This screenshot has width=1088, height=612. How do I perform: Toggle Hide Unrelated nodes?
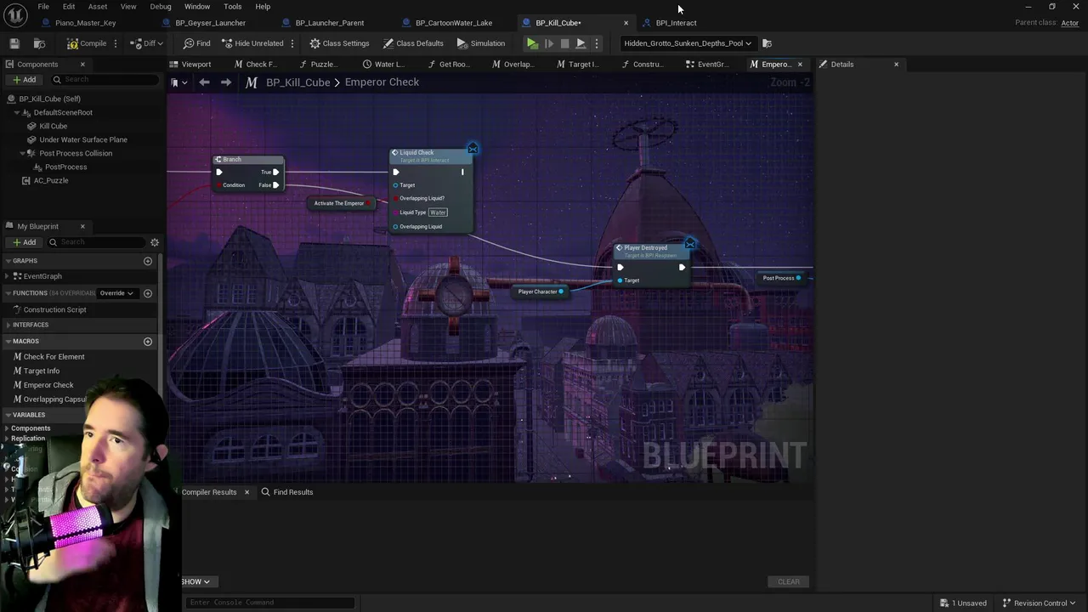[x=252, y=43]
